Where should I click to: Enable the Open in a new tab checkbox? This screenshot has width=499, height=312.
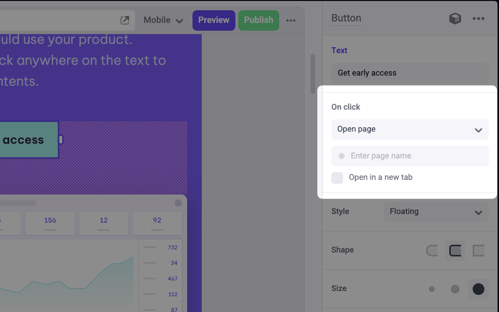337,177
